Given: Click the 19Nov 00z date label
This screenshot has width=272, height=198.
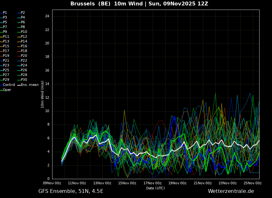Looking at the screenshot, I should click(x=178, y=183).
